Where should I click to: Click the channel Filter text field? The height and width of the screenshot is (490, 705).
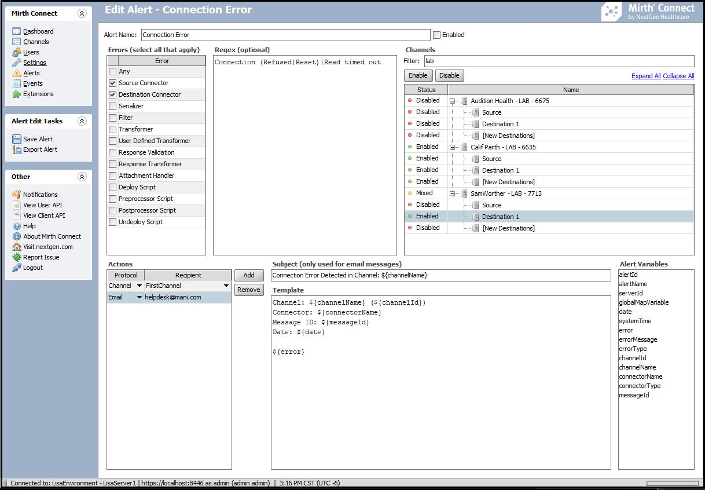[x=558, y=61]
